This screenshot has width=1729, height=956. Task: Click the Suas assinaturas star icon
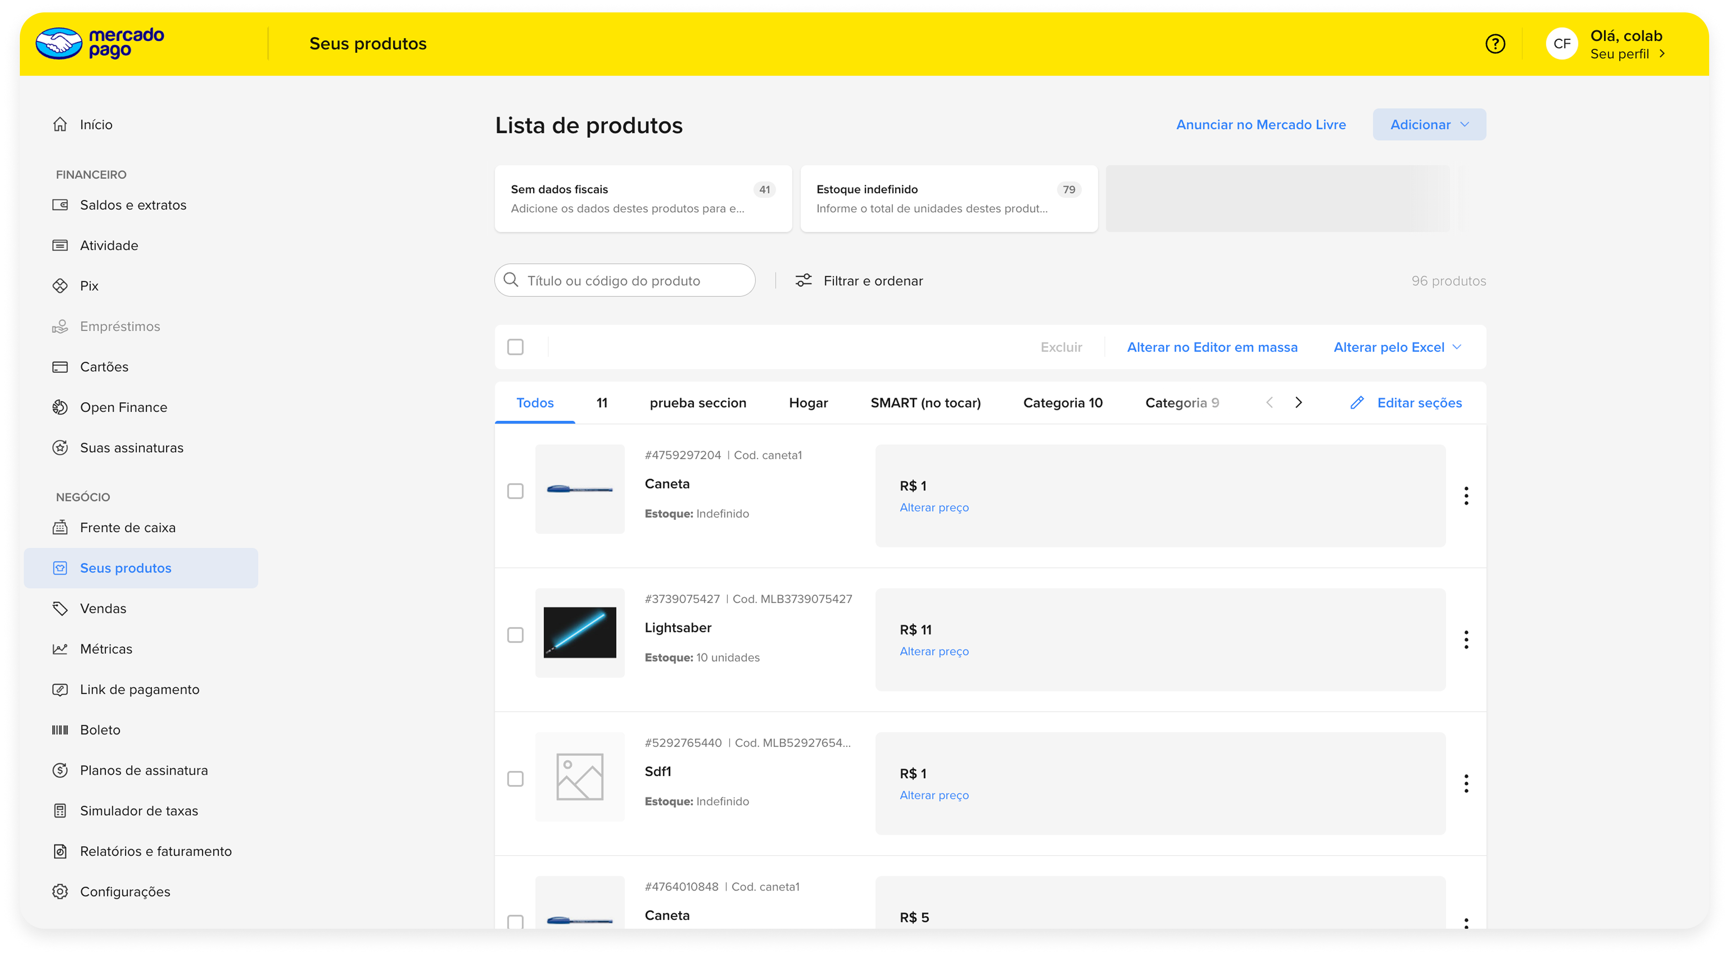pyautogui.click(x=60, y=448)
